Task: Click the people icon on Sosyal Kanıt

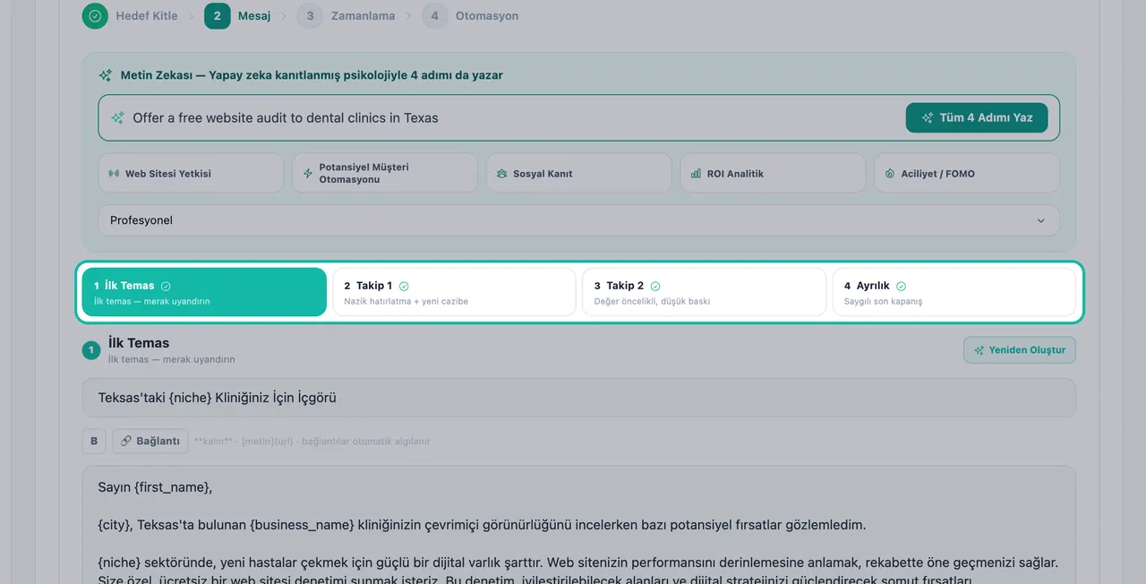Action: [x=502, y=174]
